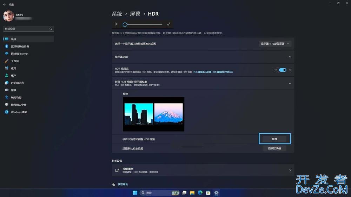Viewport: 351px width, 197px height.
Task: Click the taskbar 搜索 search box
Action: pos(160,193)
